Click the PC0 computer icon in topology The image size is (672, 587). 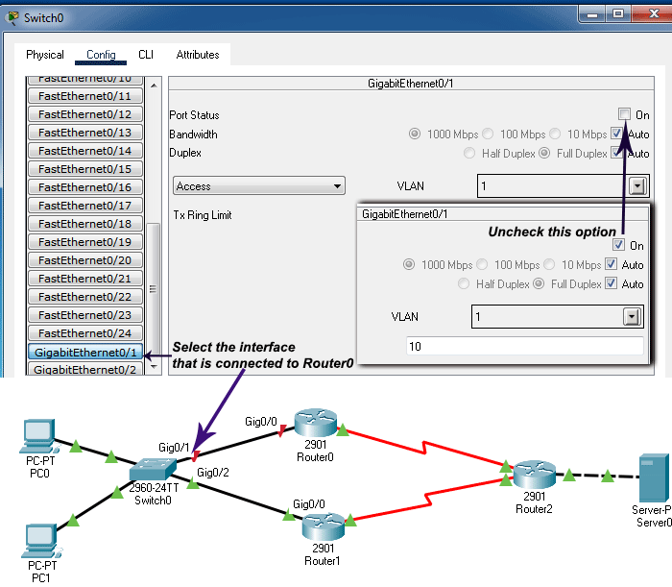[39, 436]
